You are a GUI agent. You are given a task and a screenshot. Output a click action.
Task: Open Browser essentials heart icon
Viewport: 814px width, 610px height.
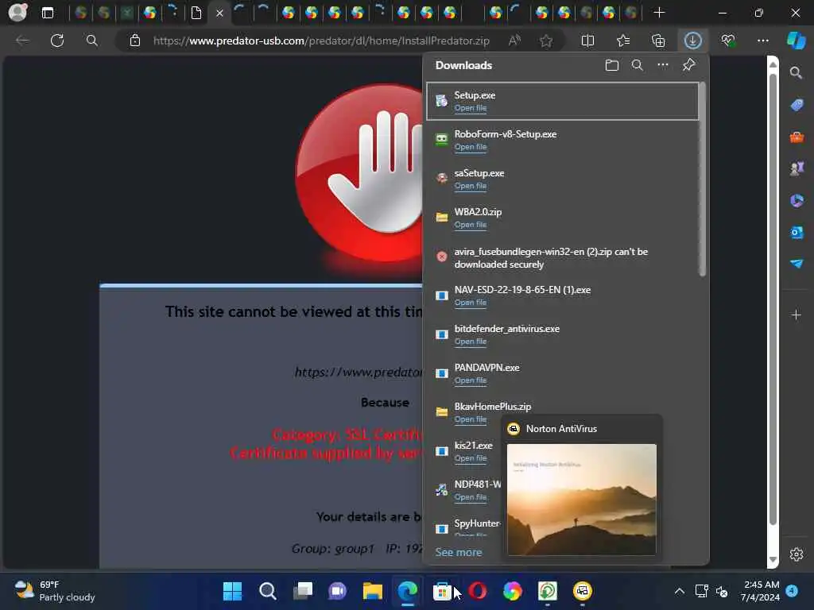click(728, 41)
